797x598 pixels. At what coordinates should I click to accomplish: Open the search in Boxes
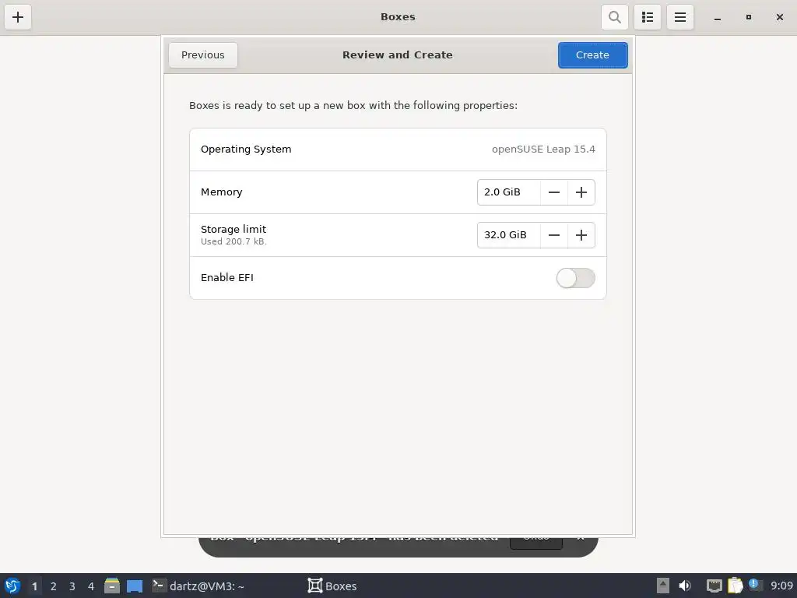[615, 17]
